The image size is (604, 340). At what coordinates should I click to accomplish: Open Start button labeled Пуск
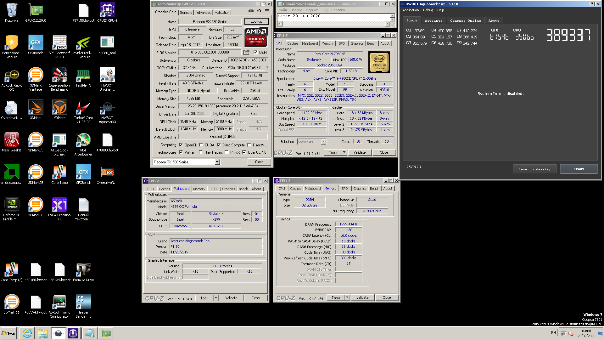tap(8, 333)
